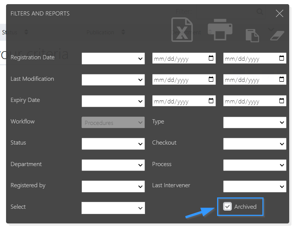Click the 'Workflow' label

(x=23, y=122)
